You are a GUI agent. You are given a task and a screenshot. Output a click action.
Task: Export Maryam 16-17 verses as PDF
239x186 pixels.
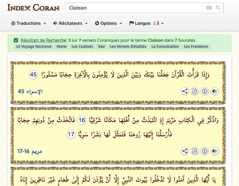(x=195, y=151)
